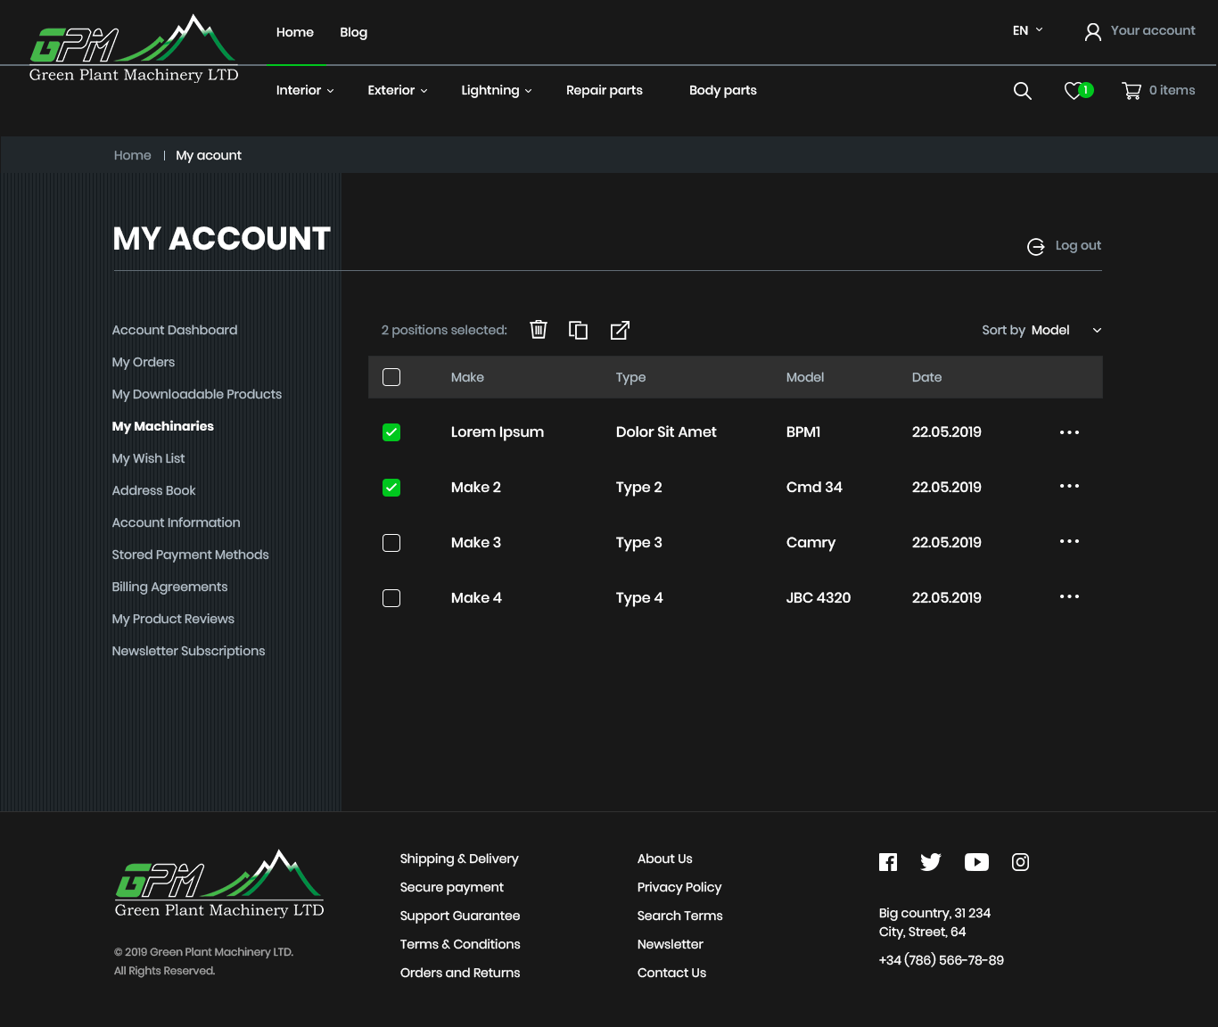Click the search magnifier icon

[1023, 91]
